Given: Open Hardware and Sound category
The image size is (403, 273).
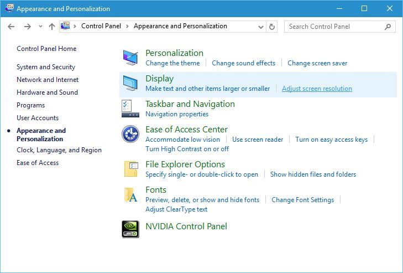Looking at the screenshot, I should tap(47, 92).
